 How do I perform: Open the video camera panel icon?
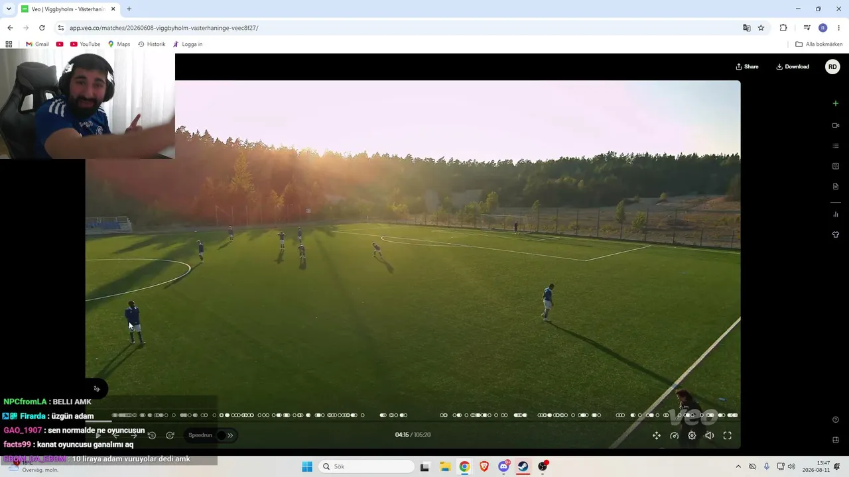tap(836, 125)
